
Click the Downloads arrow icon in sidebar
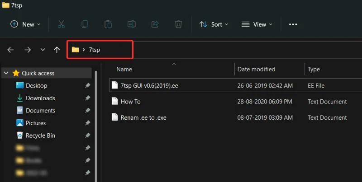[x=20, y=98]
